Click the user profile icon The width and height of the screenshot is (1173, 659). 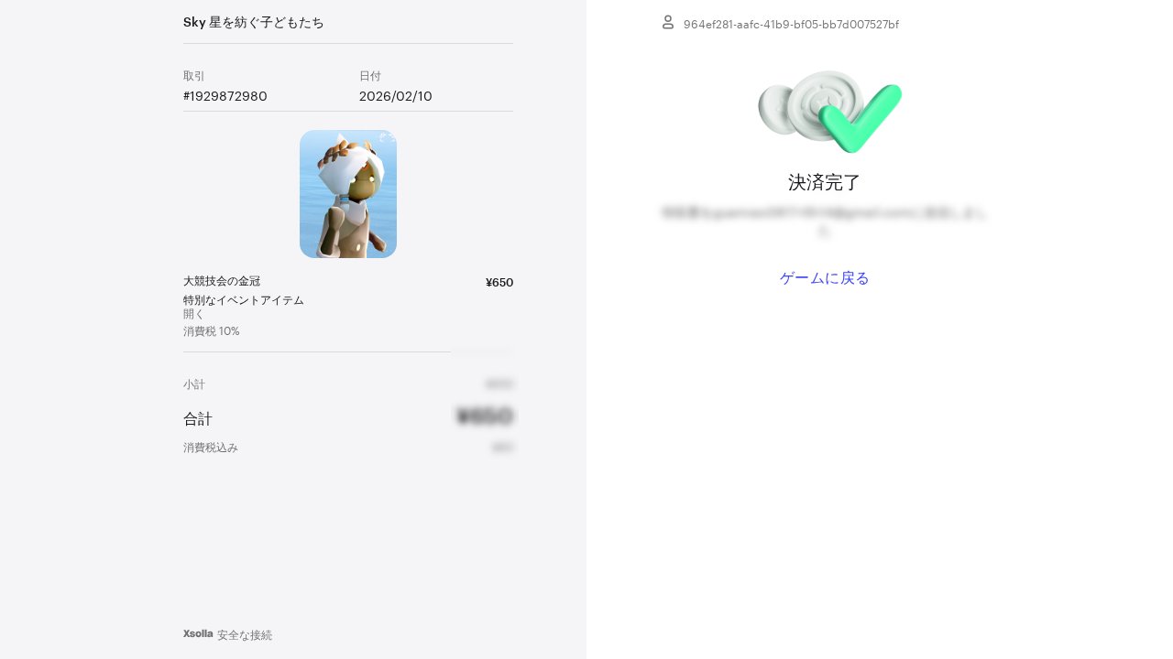(x=668, y=22)
